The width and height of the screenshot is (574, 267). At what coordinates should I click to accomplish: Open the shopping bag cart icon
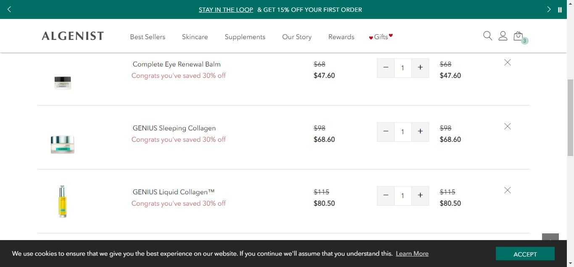(x=518, y=36)
